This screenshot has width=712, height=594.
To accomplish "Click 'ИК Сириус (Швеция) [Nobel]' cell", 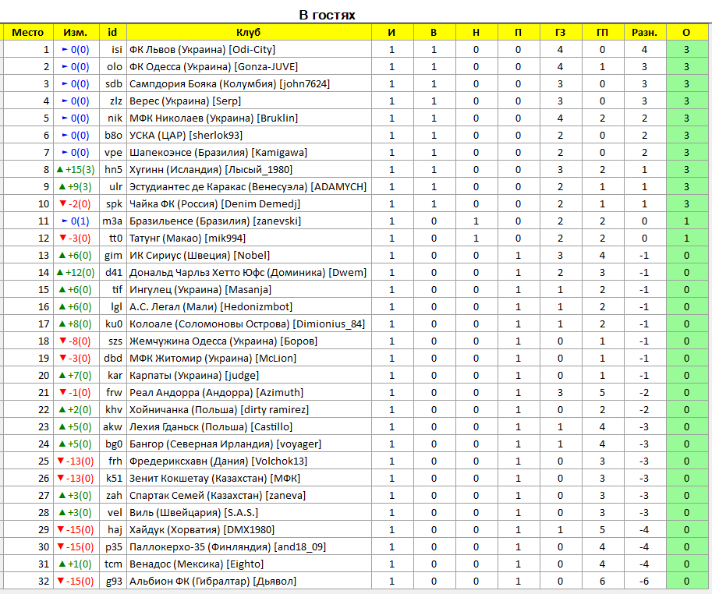I will point(249,256).
